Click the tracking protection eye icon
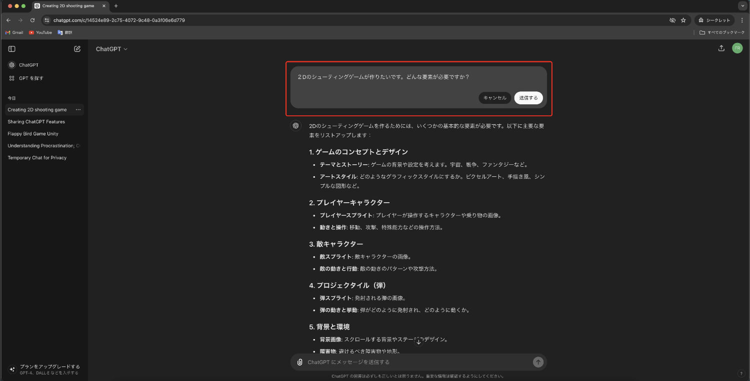This screenshot has height=381, width=750. (x=672, y=20)
